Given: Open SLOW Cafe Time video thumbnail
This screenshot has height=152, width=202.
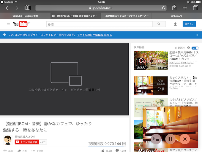Looking at the screenshot, I should [x=151, y=61].
